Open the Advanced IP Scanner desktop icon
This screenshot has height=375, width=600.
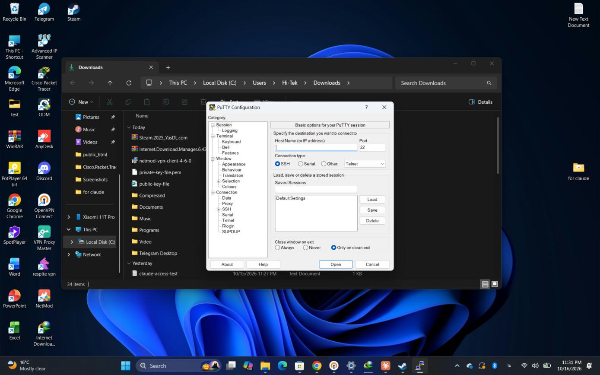click(44, 47)
